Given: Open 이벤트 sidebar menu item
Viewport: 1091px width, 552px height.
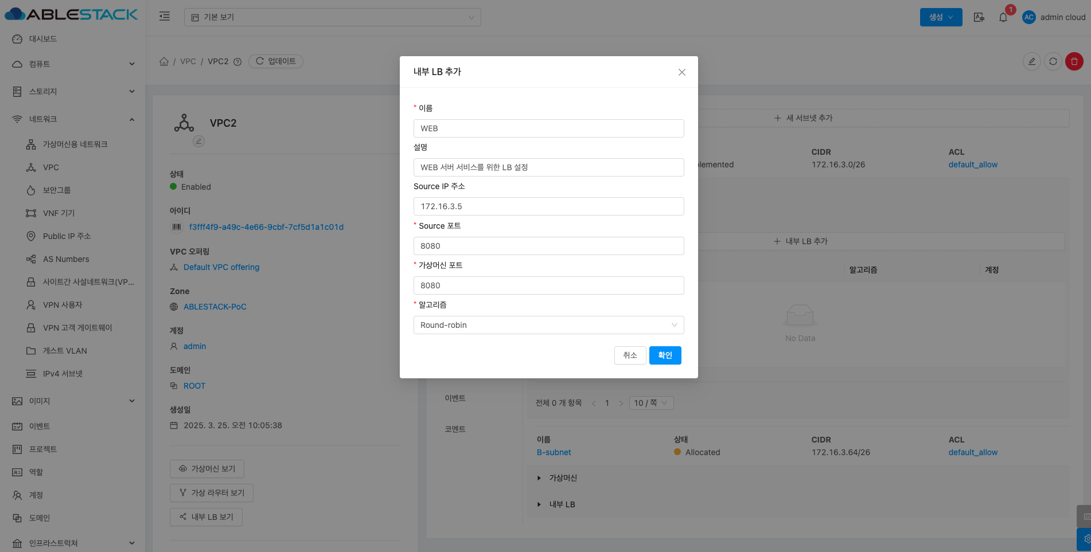Looking at the screenshot, I should pyautogui.click(x=40, y=426).
